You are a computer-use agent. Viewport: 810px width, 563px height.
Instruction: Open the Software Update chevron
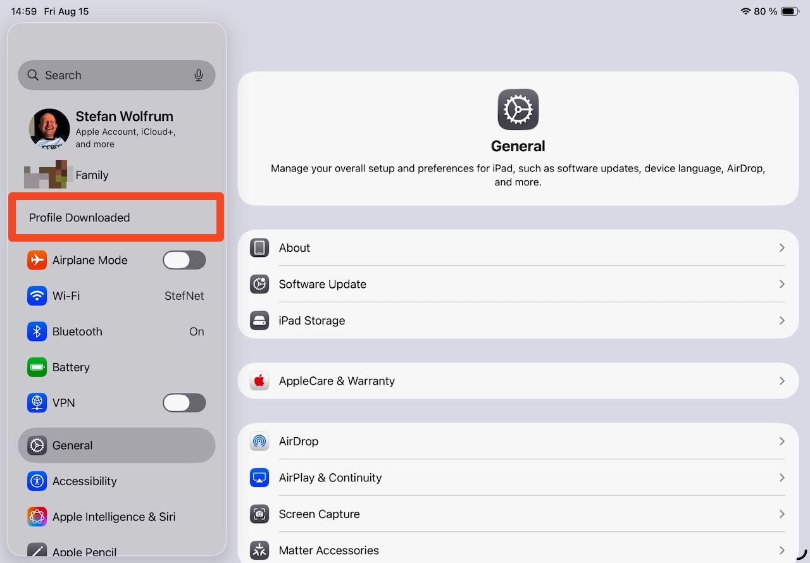pyautogui.click(x=782, y=284)
